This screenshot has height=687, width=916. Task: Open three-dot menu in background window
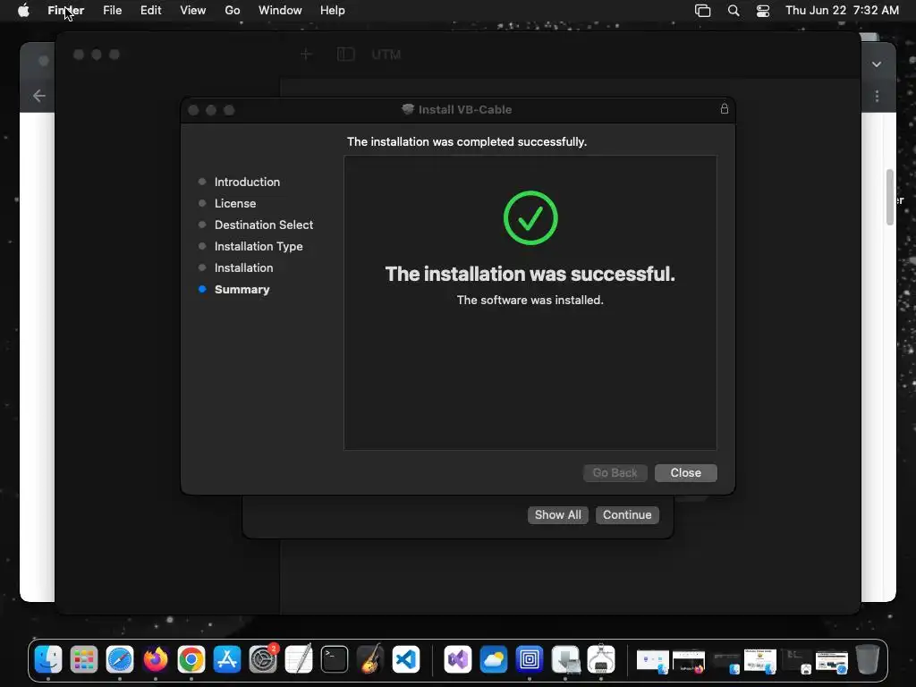point(877,96)
